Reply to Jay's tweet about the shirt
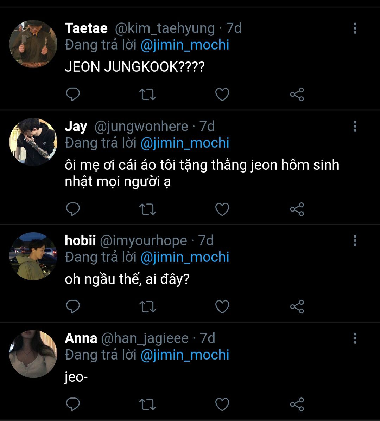 (x=73, y=209)
